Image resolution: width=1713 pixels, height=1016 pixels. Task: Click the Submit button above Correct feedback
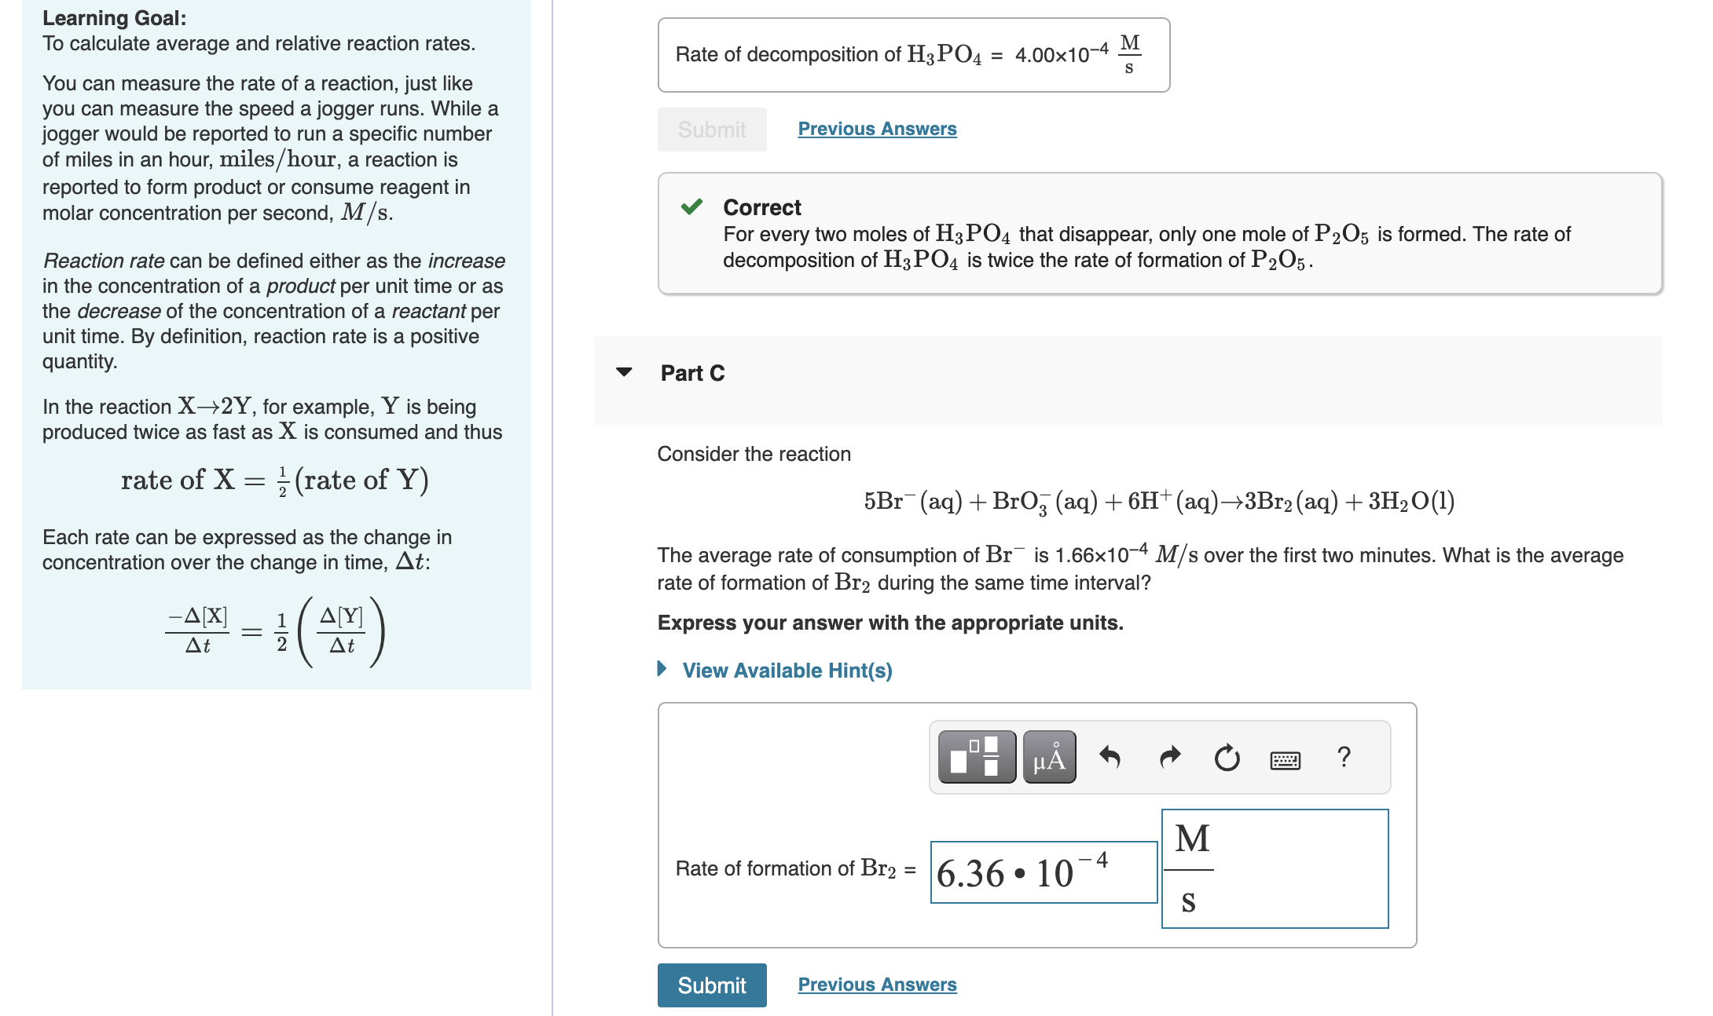click(x=708, y=127)
